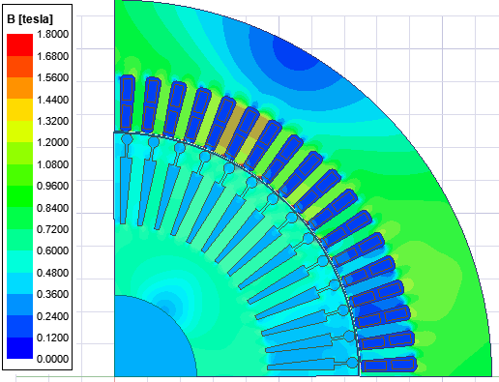Click the legend value 1.8000

click(52, 34)
